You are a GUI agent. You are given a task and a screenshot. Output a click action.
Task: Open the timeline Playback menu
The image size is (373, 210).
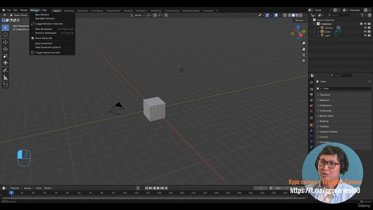tap(16, 188)
